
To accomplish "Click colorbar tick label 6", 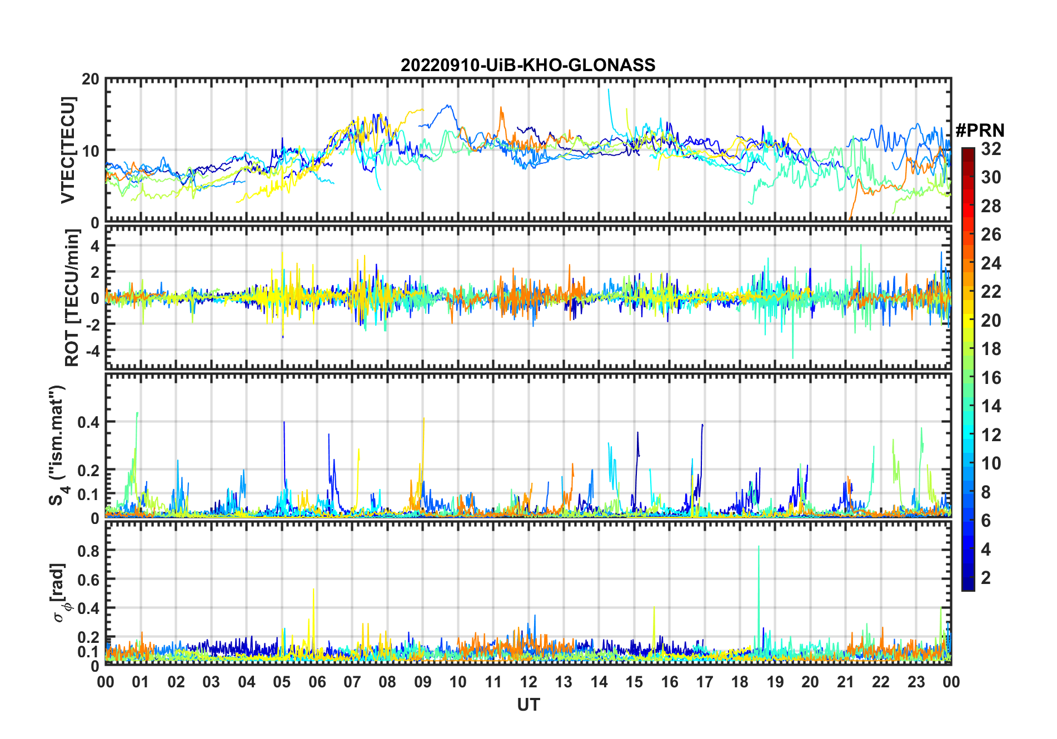I will pyautogui.click(x=986, y=521).
